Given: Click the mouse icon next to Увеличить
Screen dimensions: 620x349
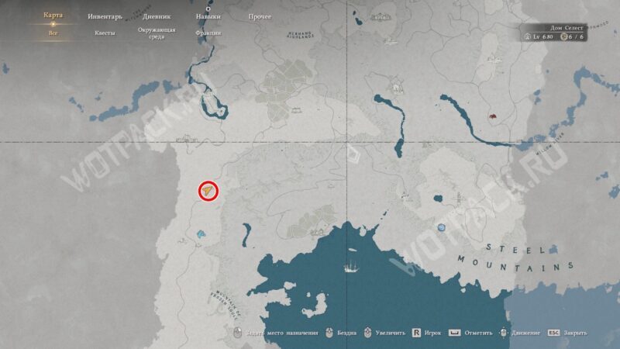Looking at the screenshot, I should point(367,333).
